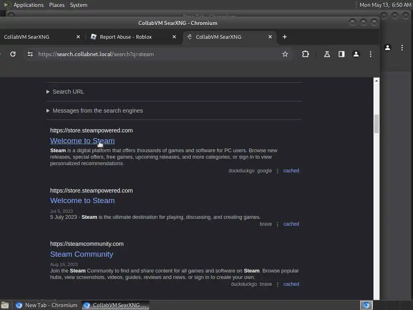Open the three-dot menu in front Chromium window
This screenshot has width=413, height=310.
pyautogui.click(x=370, y=54)
